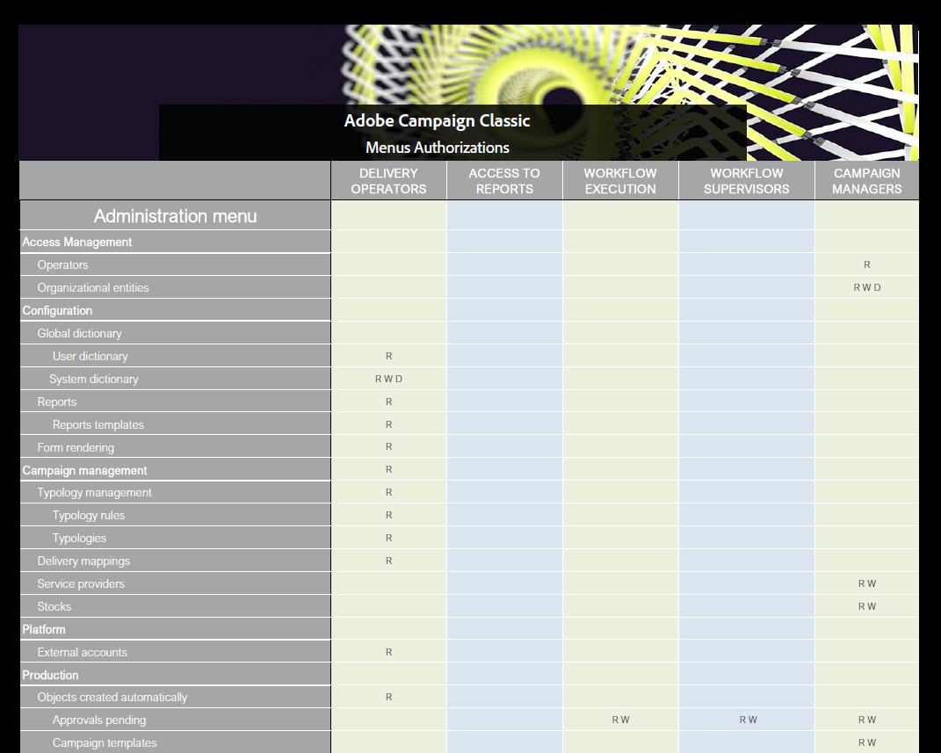
Task: Click R W D in System dictionary row
Action: [x=388, y=379]
